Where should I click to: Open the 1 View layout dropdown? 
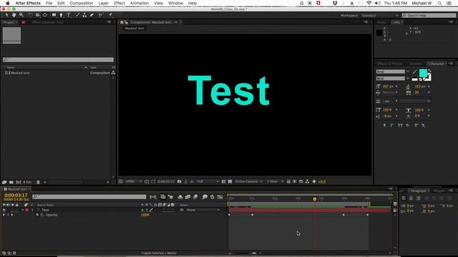point(275,181)
